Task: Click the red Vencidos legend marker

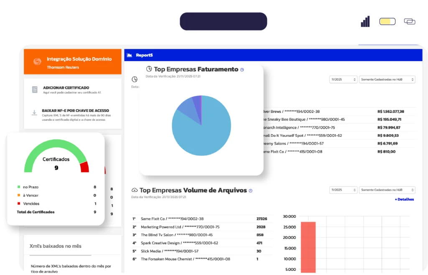Action: coord(19,204)
